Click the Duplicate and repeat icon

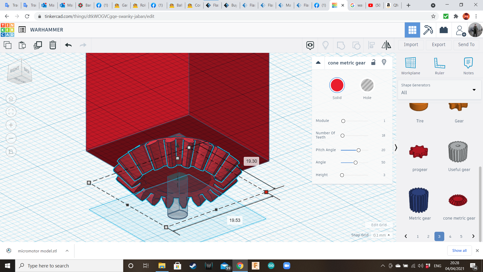38,45
